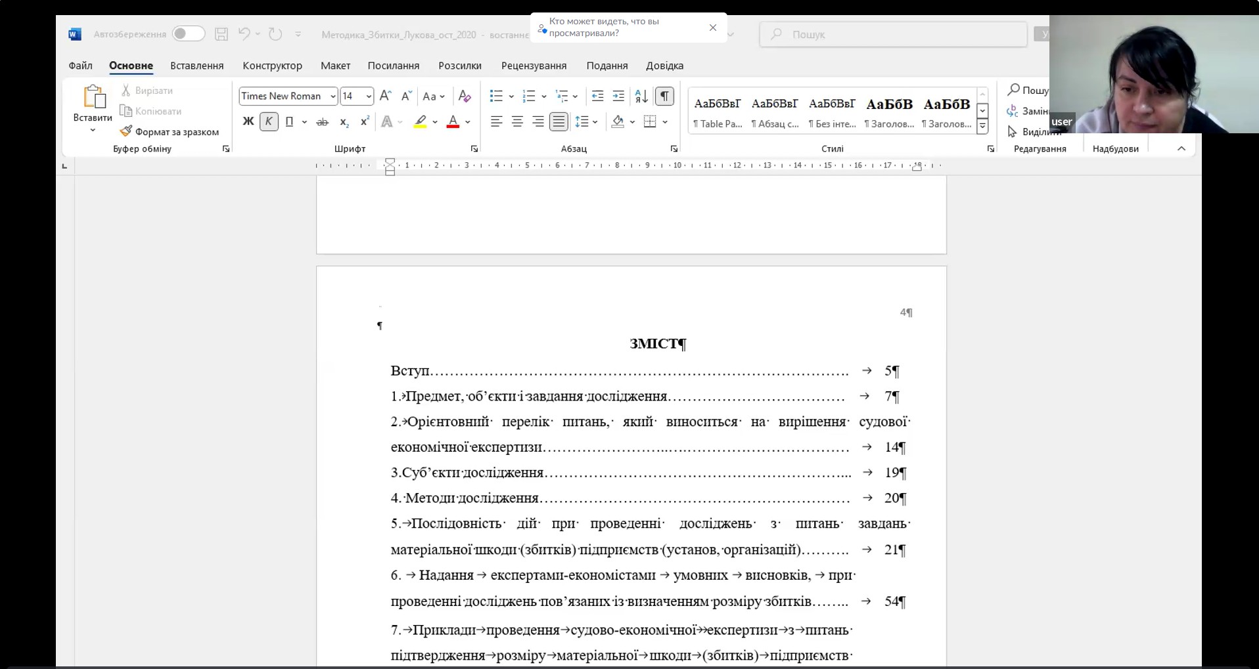Select the Без інтервалів style

(832, 112)
